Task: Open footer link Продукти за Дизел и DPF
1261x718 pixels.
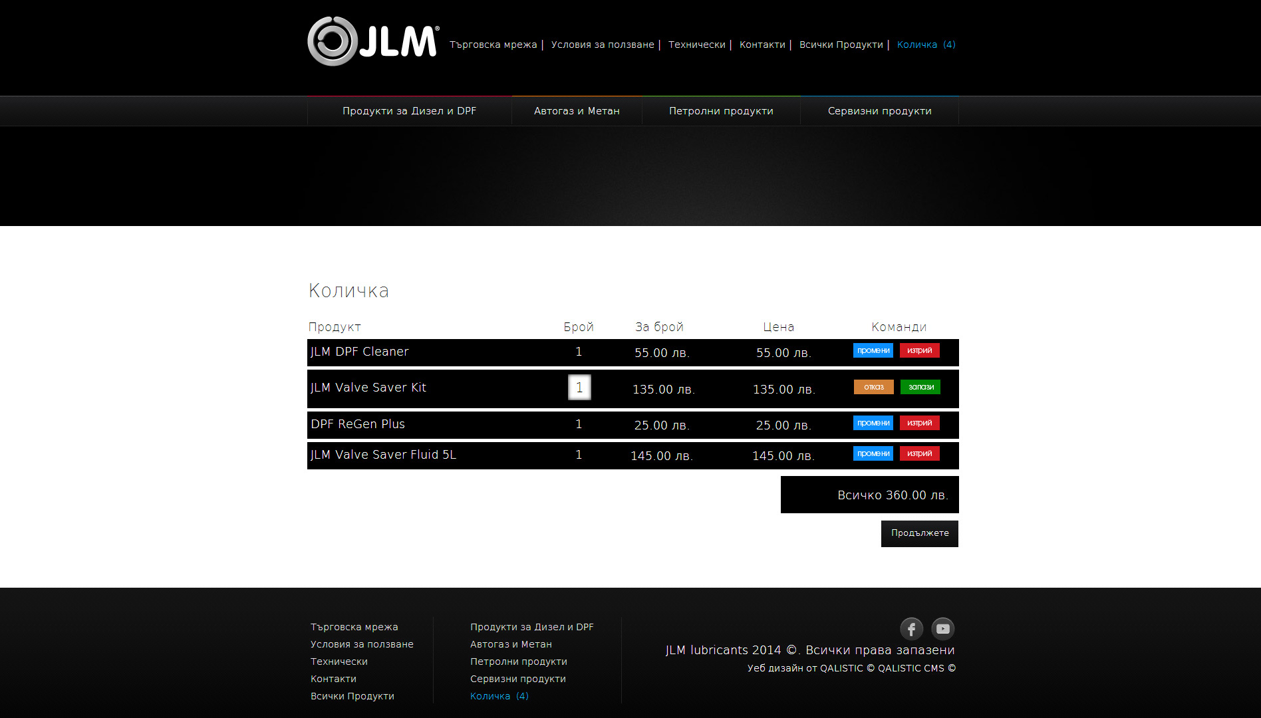Action: [x=532, y=627]
